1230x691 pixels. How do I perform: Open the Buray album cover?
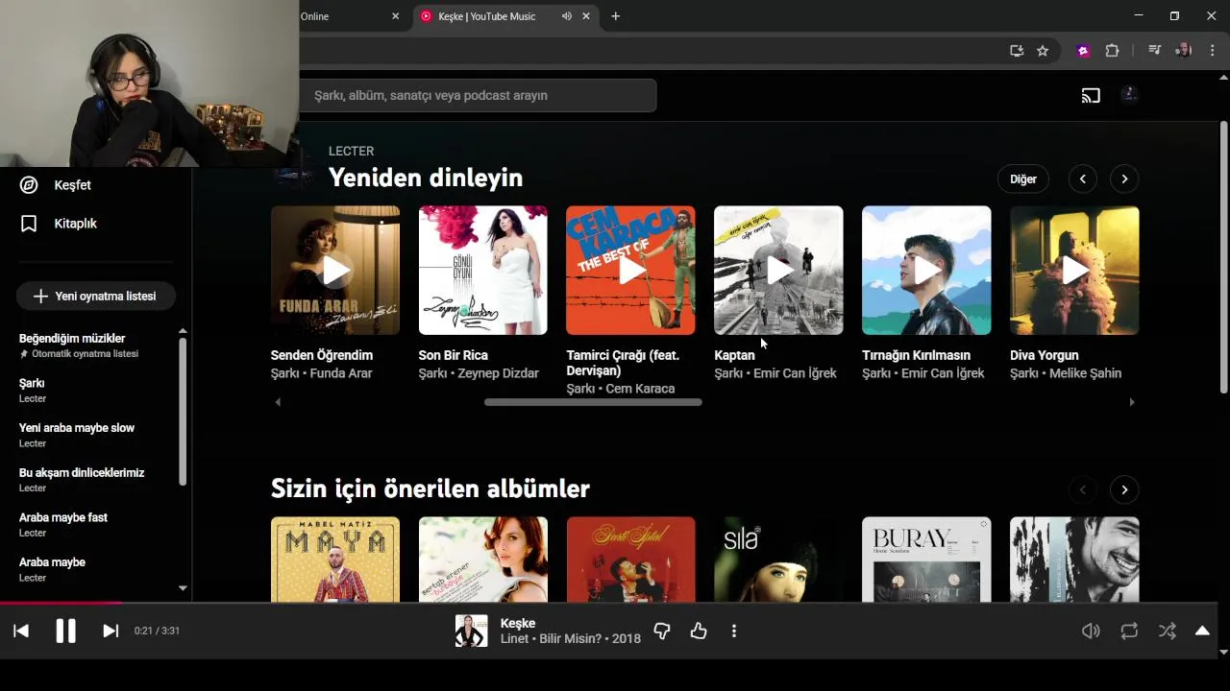click(926, 560)
